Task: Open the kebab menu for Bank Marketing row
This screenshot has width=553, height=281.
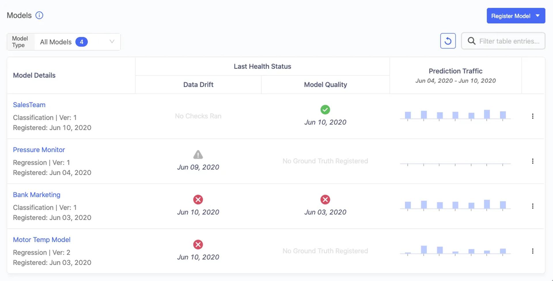Action: tap(533, 206)
